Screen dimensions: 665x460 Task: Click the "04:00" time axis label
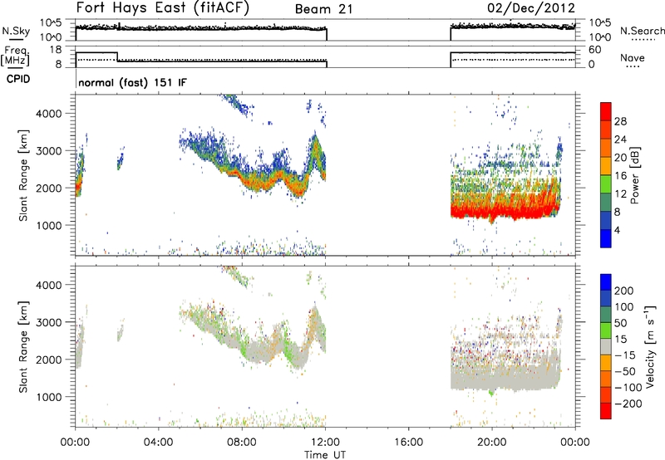[x=159, y=443]
